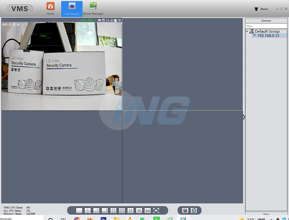Open the Auto Adju stream dropdown
289x220 pixels.
click(x=88, y=20)
